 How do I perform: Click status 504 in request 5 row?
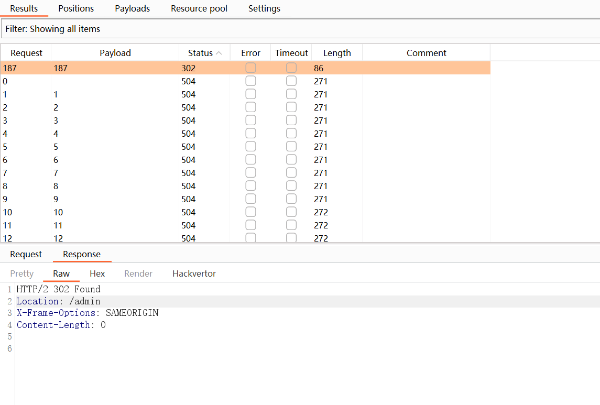[188, 147]
